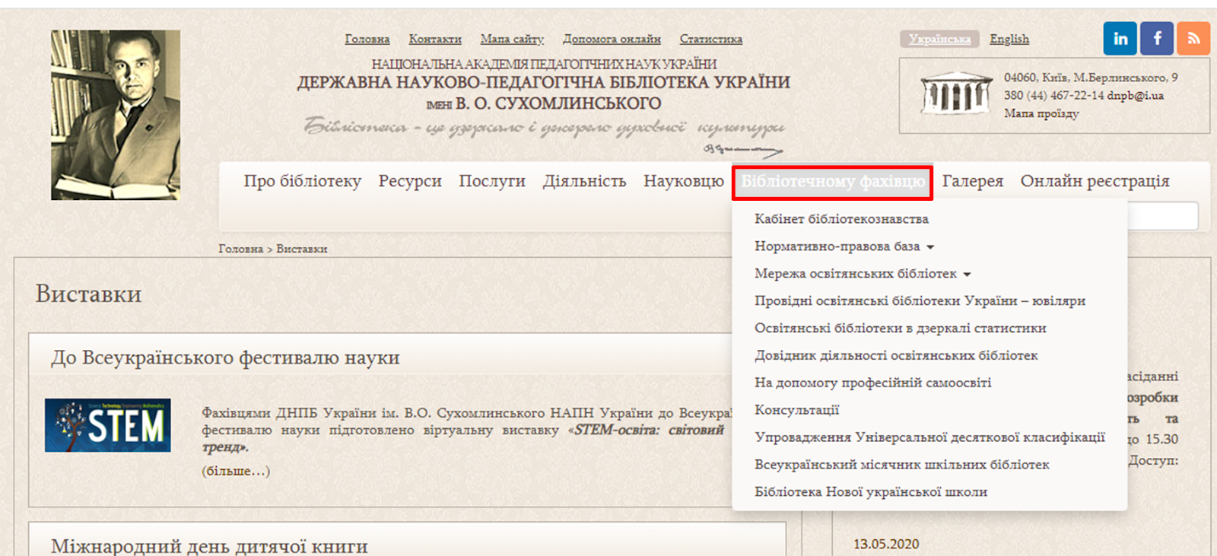This screenshot has width=1217, height=556.
Task: Select На допомогу професійній самоосвіті
Action: (x=872, y=383)
